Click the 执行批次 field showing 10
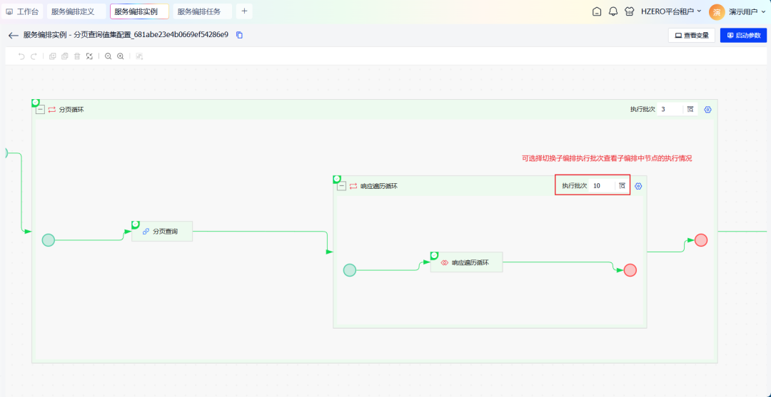Viewport: 771px width, 397px height. pyautogui.click(x=601, y=186)
